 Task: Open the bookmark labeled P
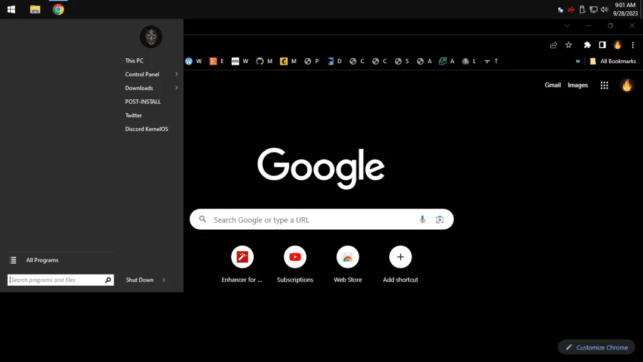(x=311, y=61)
